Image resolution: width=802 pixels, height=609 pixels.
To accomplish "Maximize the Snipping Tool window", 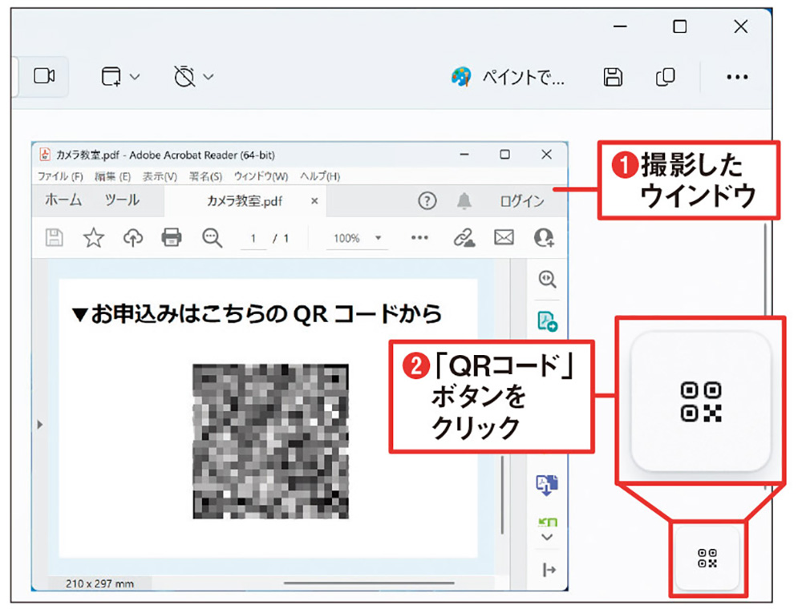I will 679,26.
